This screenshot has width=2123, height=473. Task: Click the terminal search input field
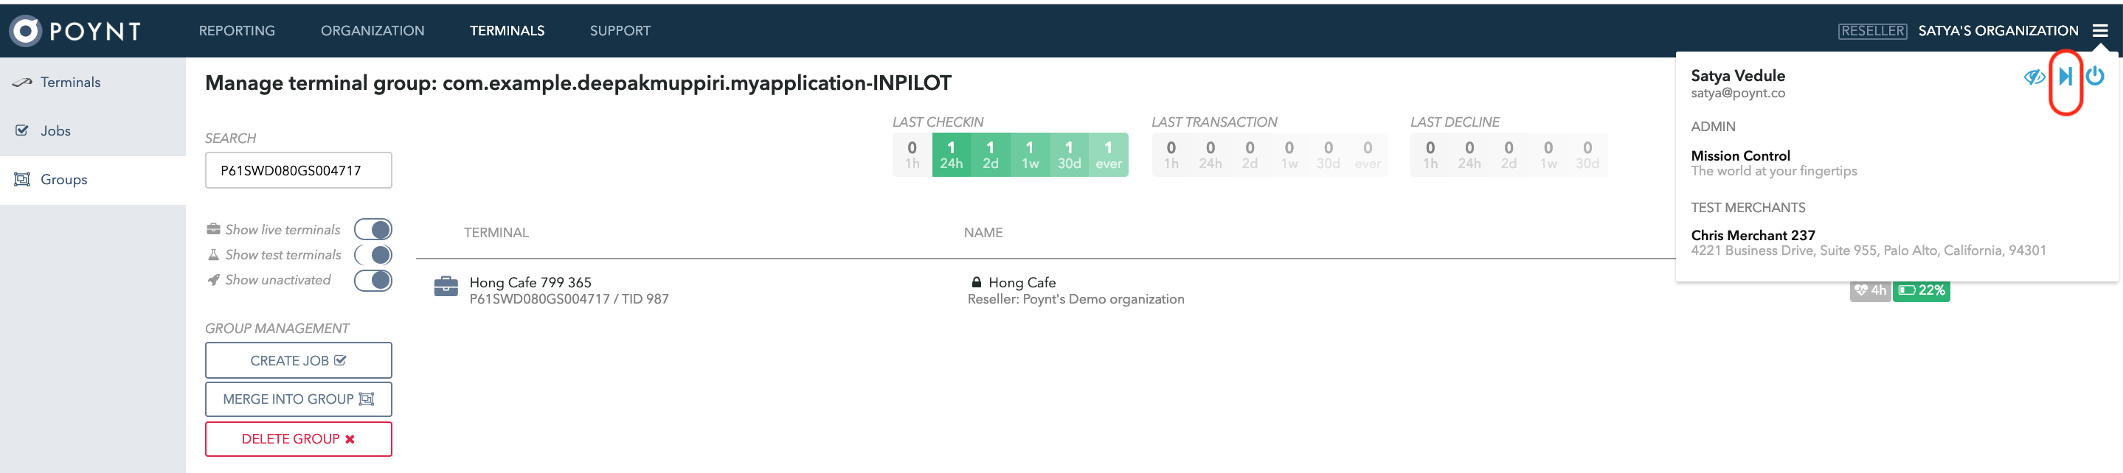[298, 170]
